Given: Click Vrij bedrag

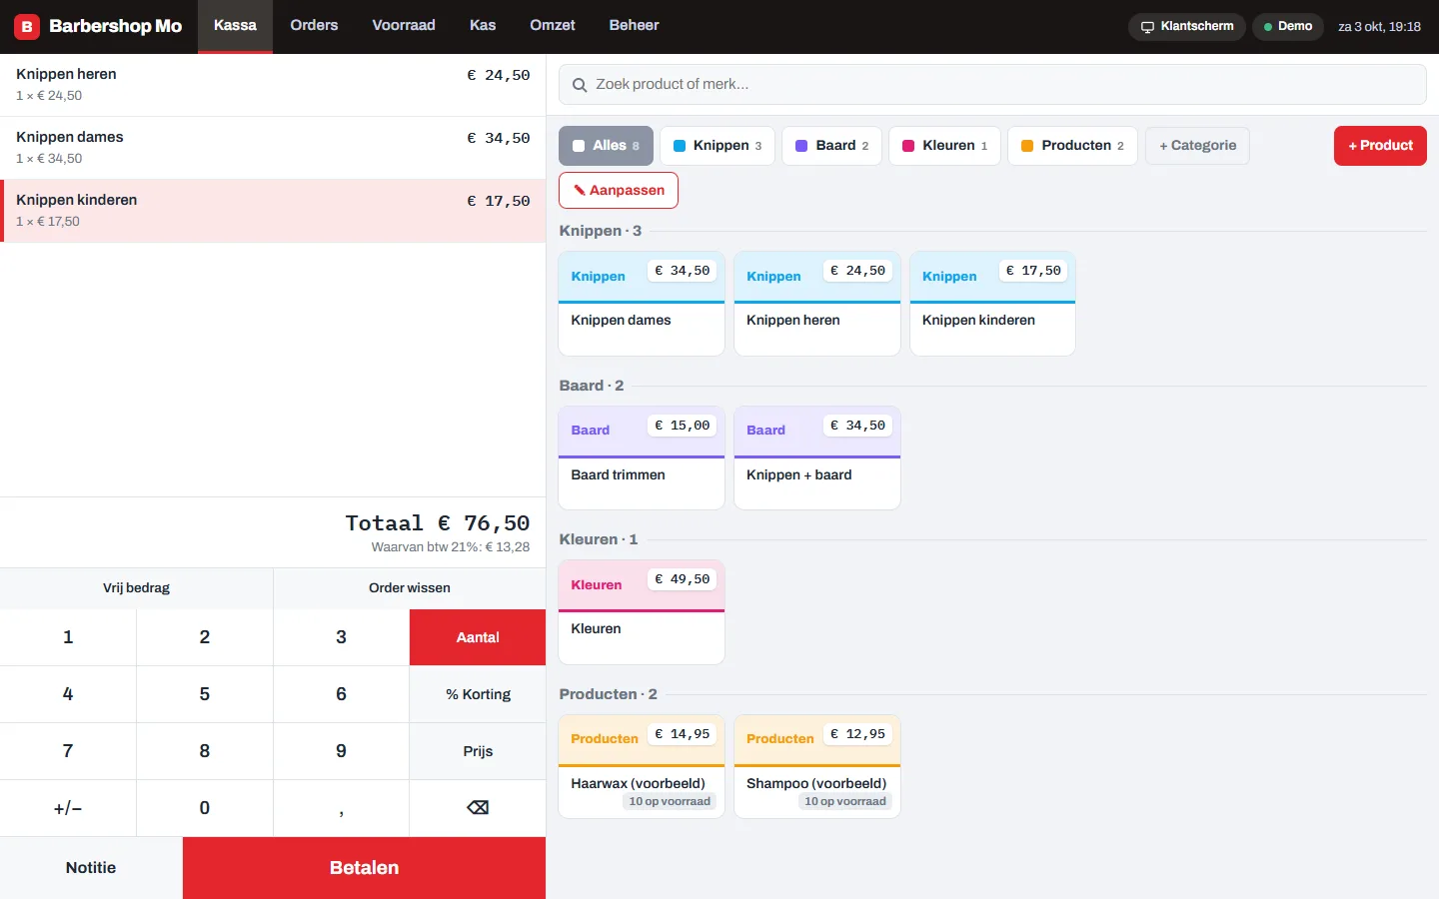Looking at the screenshot, I should pos(136,588).
